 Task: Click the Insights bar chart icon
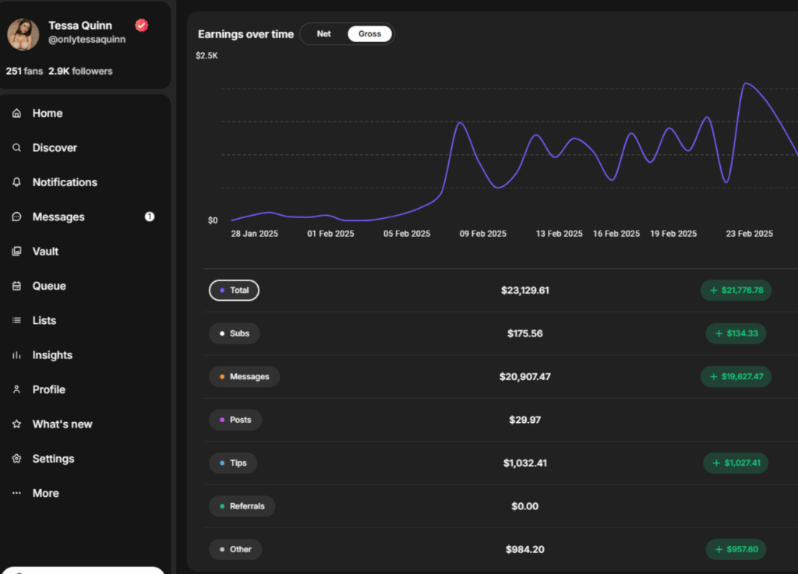(x=16, y=355)
